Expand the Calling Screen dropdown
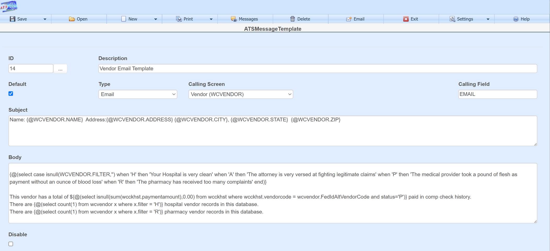The width and height of the screenshot is (550, 251). [x=240, y=94]
